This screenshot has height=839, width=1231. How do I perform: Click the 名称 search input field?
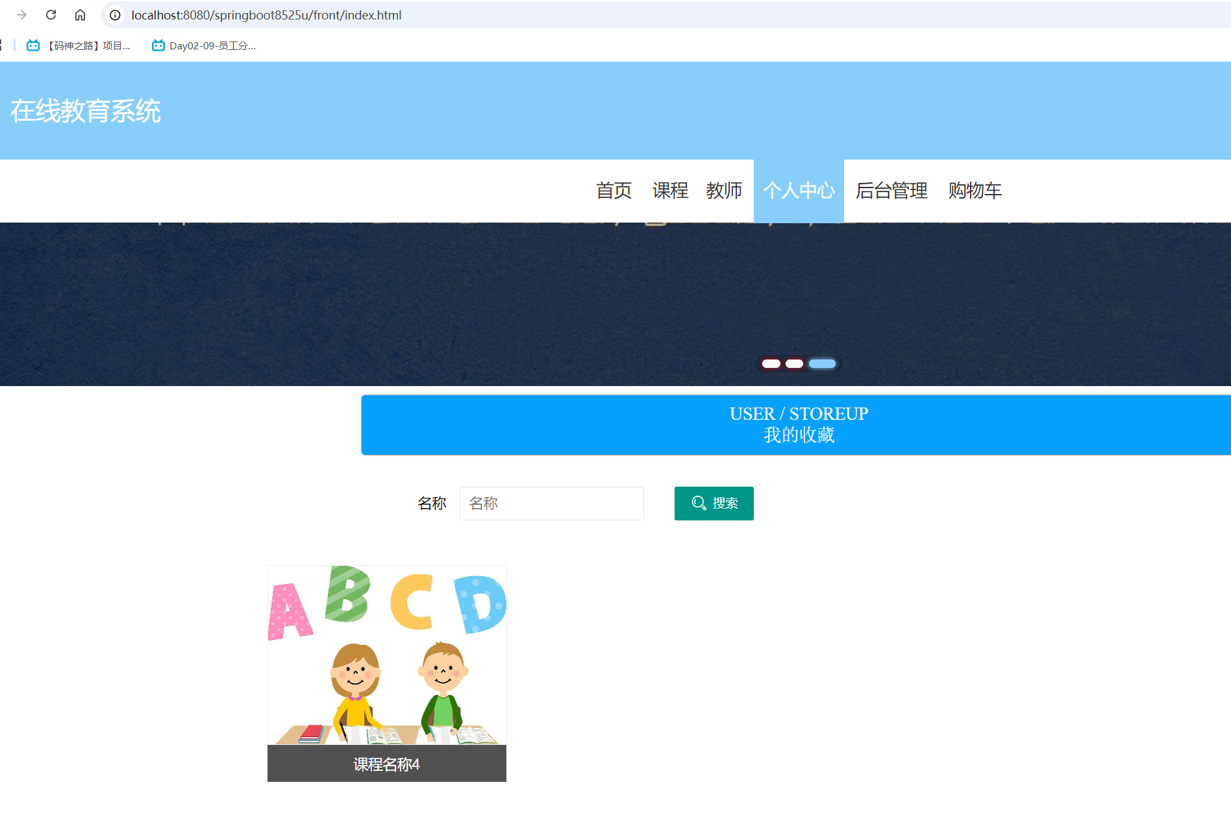pos(551,503)
